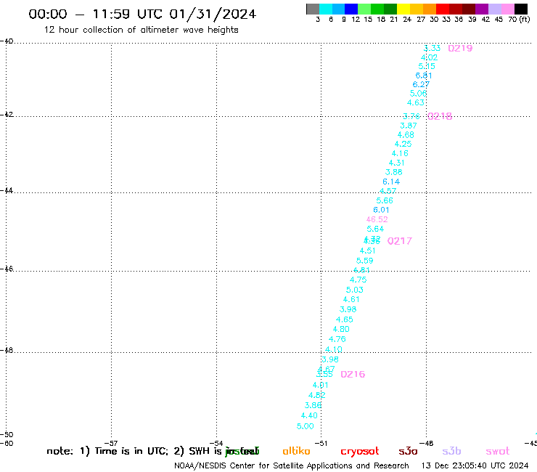
Task: Select the pink track label 0216
Action: (353, 374)
